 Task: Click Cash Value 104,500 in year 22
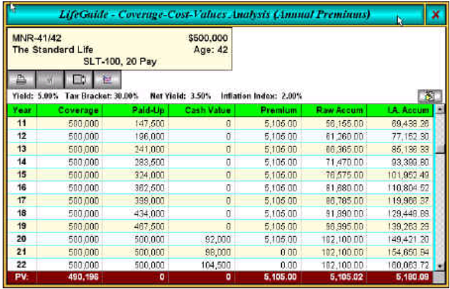216,265
